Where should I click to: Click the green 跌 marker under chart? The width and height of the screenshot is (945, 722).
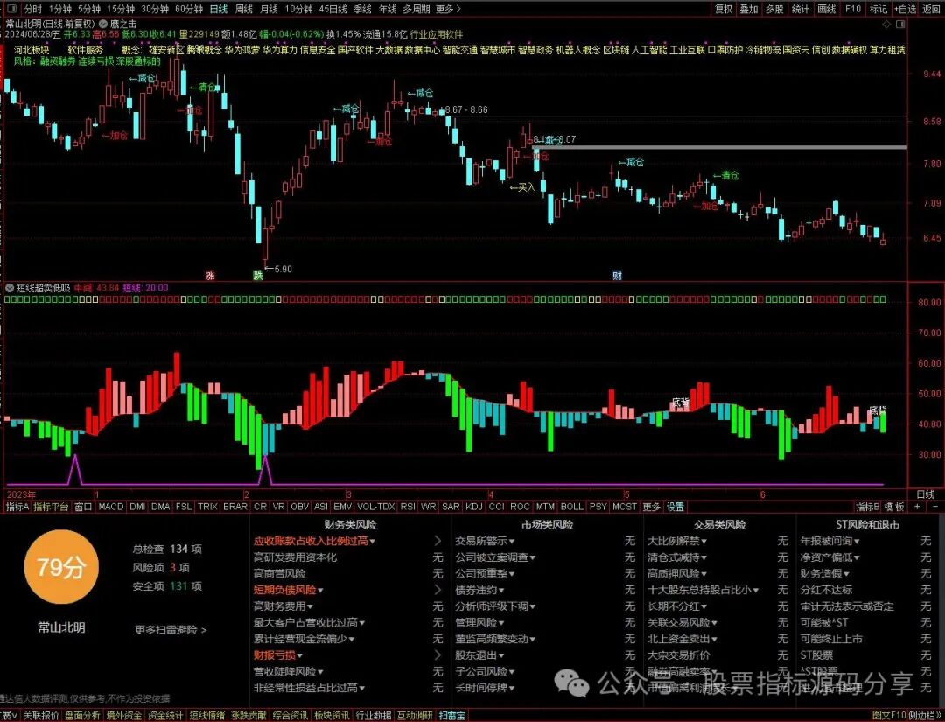click(x=258, y=276)
